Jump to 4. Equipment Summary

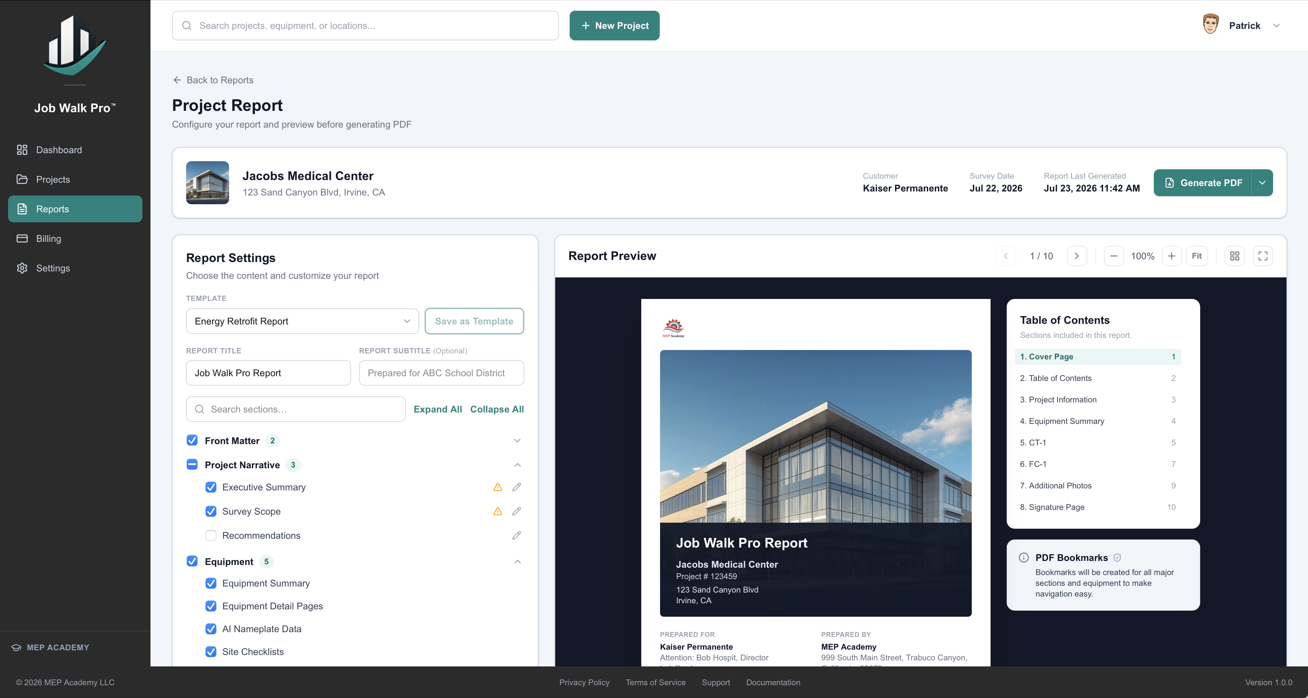[1098, 421]
